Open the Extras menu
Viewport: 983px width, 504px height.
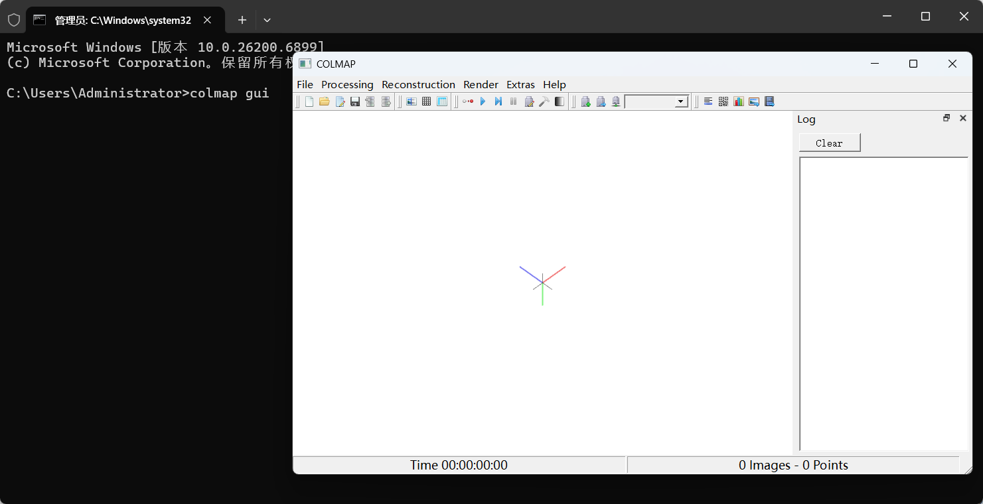[520, 84]
